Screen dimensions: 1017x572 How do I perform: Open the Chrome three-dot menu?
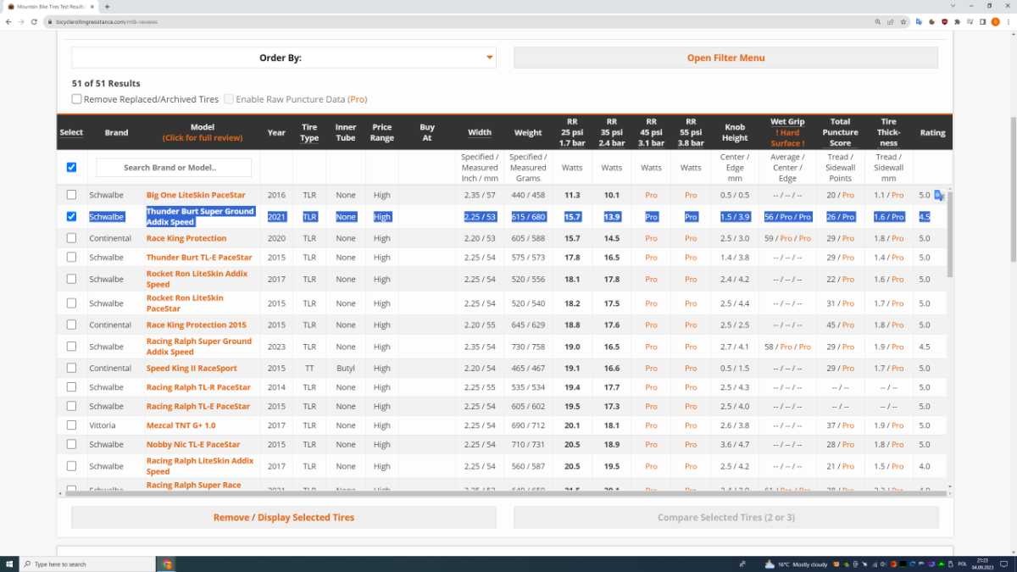click(1008, 21)
